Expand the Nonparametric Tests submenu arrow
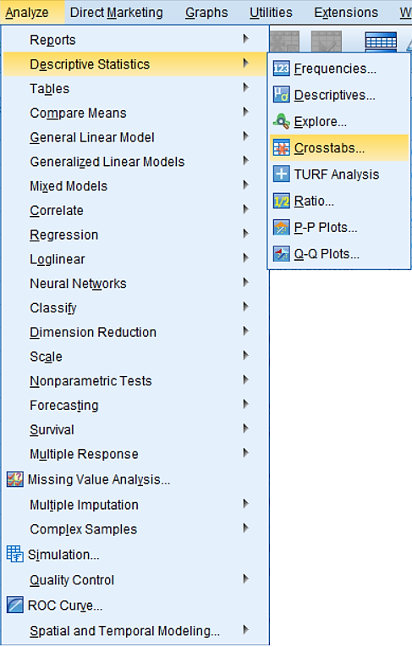412x647 pixels. click(x=246, y=379)
